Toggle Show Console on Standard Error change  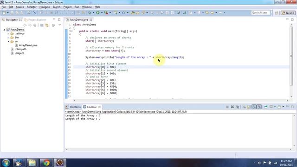point(259,107)
